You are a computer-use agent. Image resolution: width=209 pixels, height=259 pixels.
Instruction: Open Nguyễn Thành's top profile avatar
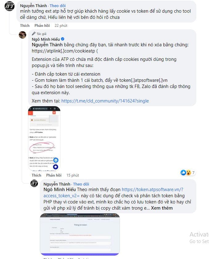click(x=10, y=6)
